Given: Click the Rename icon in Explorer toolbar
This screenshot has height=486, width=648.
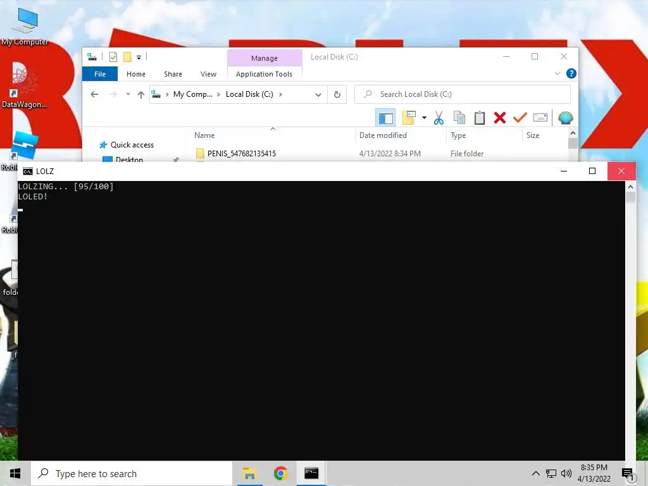Looking at the screenshot, I should coord(540,118).
